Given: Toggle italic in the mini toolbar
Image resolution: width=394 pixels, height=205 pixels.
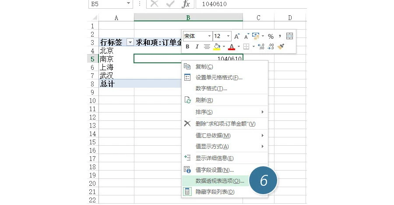Looking at the screenshot, I should [197, 47].
